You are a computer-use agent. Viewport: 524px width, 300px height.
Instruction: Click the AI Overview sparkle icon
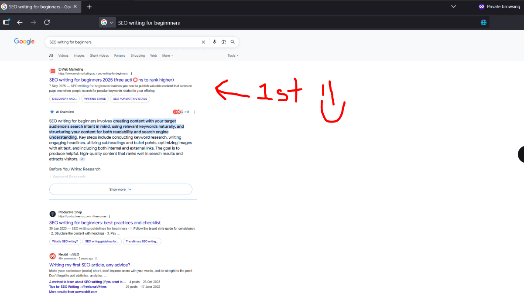click(x=52, y=112)
